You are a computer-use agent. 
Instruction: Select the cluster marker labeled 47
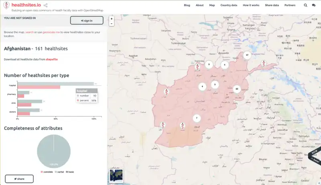[x=248, y=55]
